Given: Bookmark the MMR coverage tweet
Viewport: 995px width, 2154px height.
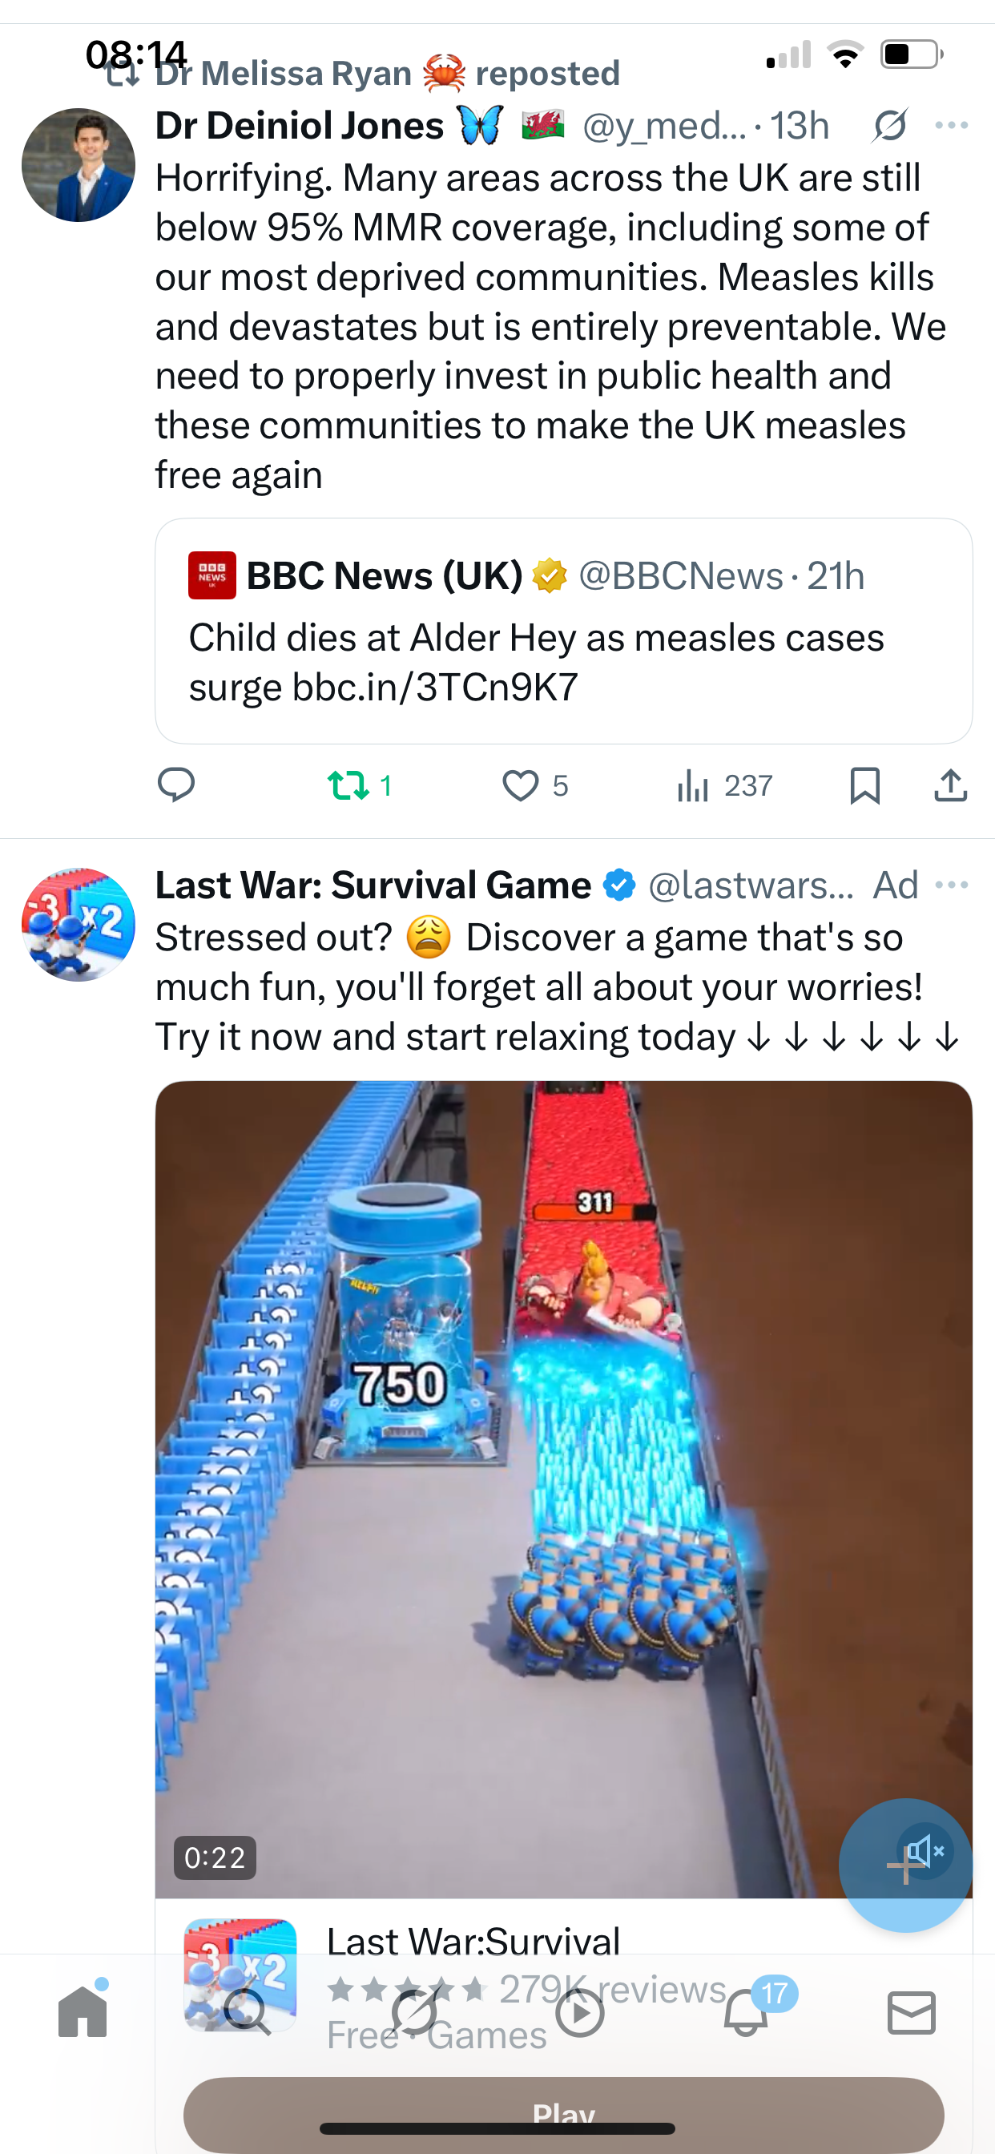Looking at the screenshot, I should tap(864, 786).
